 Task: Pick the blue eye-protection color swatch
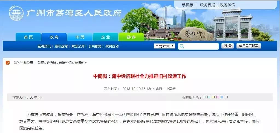222,97
